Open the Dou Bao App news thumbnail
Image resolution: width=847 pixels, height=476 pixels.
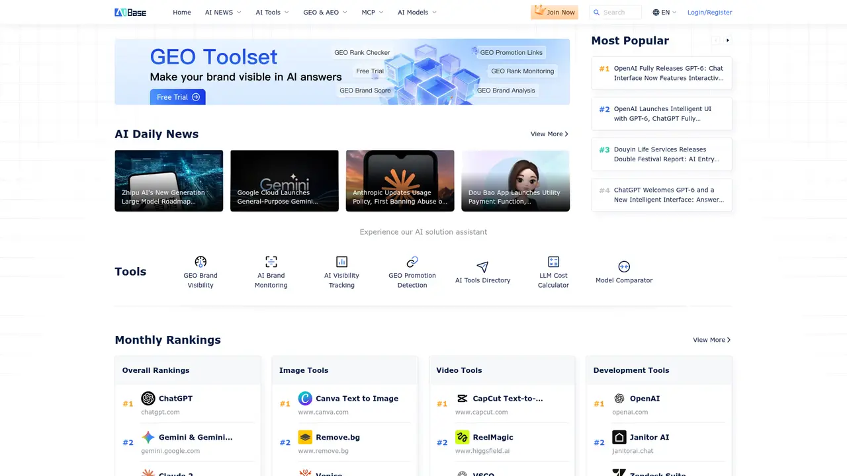(515, 180)
